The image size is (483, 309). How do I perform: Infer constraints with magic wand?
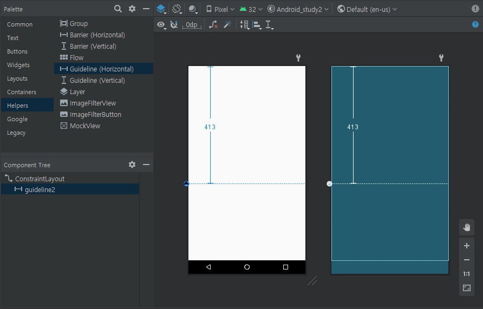click(x=227, y=24)
